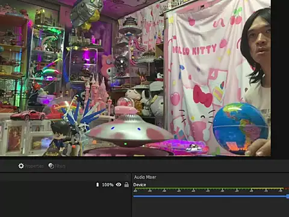289x217 pixels.
Task: Click the floating globe in the preview
Action: click(240, 128)
